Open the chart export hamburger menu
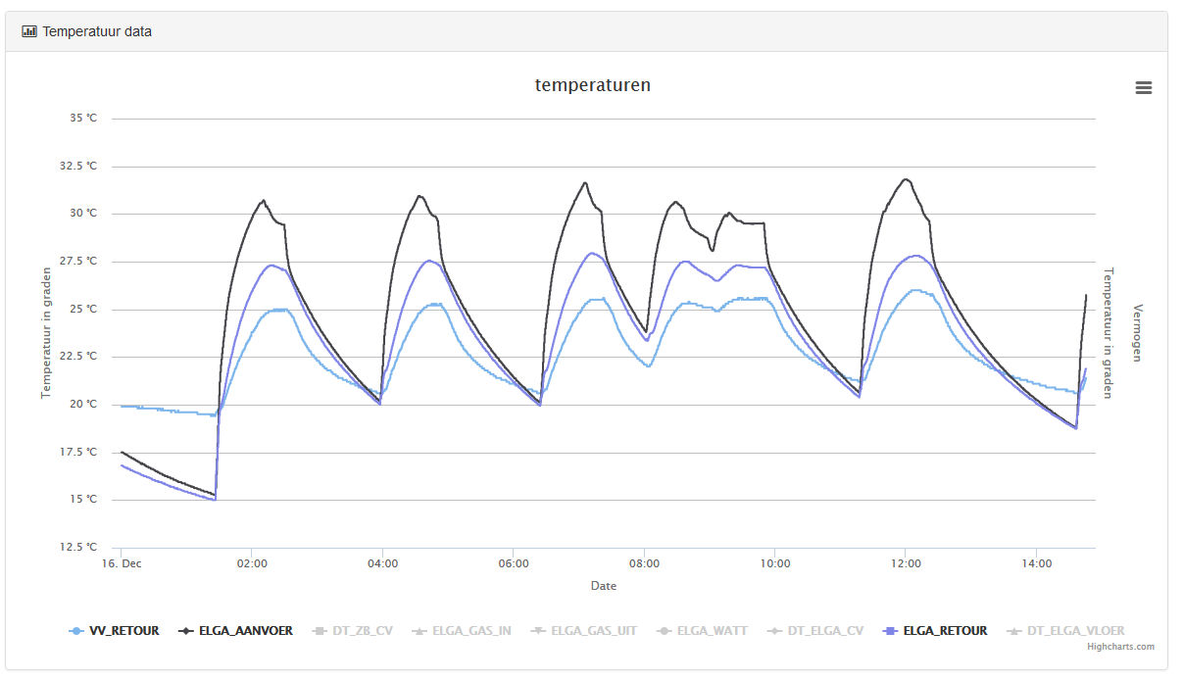The height and width of the screenshot is (680, 1183). point(1143,88)
